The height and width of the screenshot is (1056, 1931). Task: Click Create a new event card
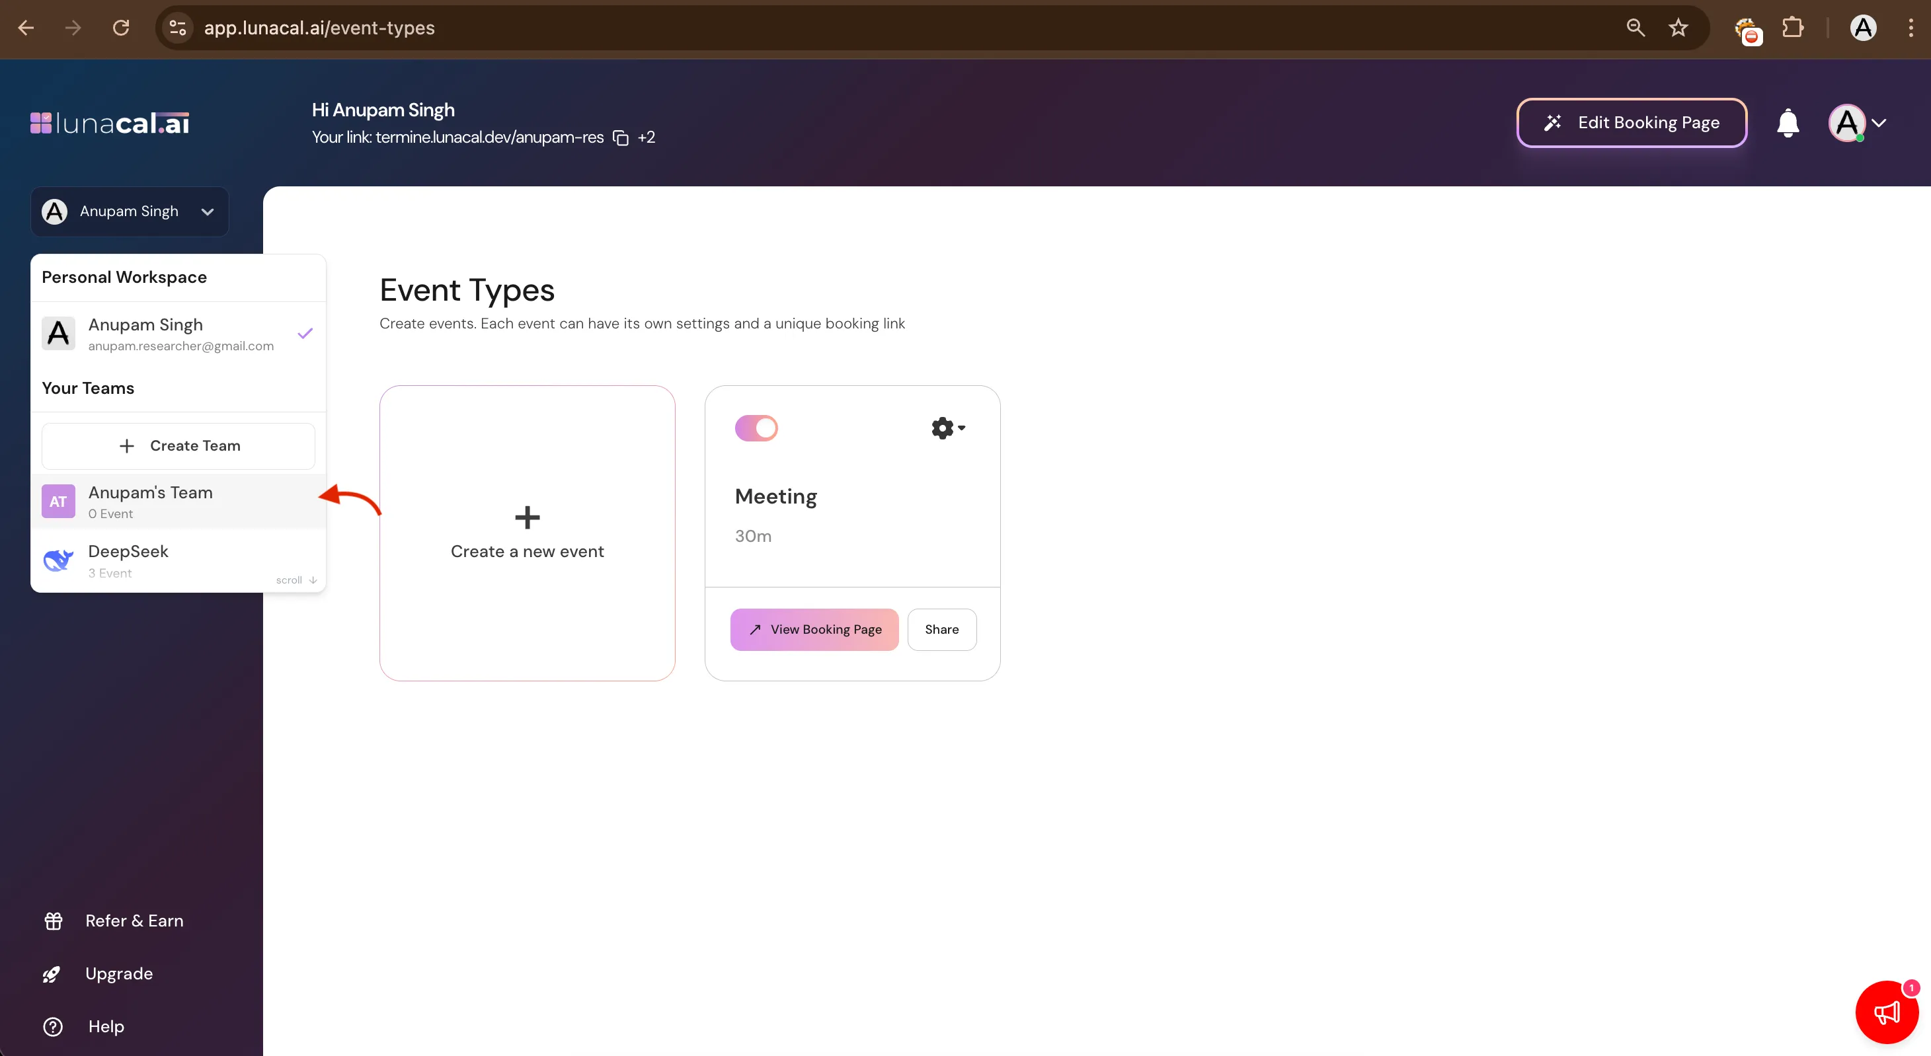coord(527,533)
